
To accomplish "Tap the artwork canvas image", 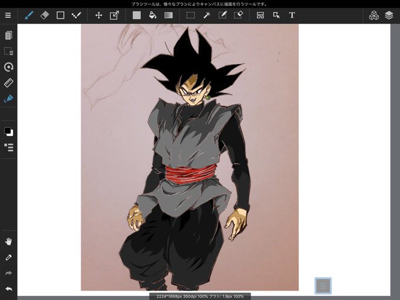I will 190,158.
